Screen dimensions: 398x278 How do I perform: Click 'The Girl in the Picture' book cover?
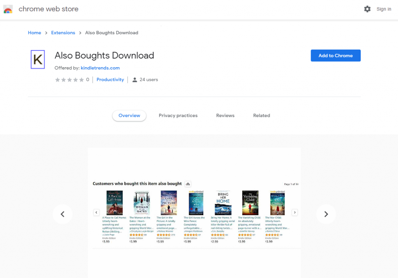coord(169,203)
